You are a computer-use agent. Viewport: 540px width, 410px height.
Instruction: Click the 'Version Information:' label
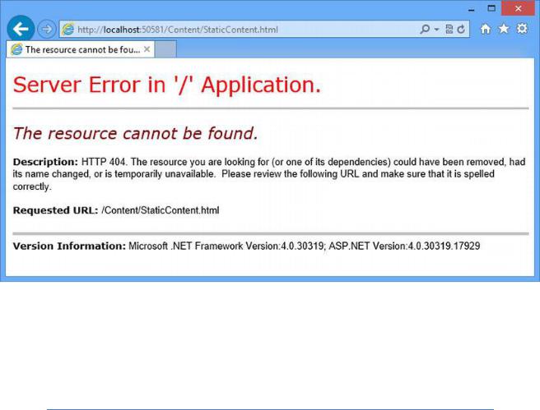69,246
